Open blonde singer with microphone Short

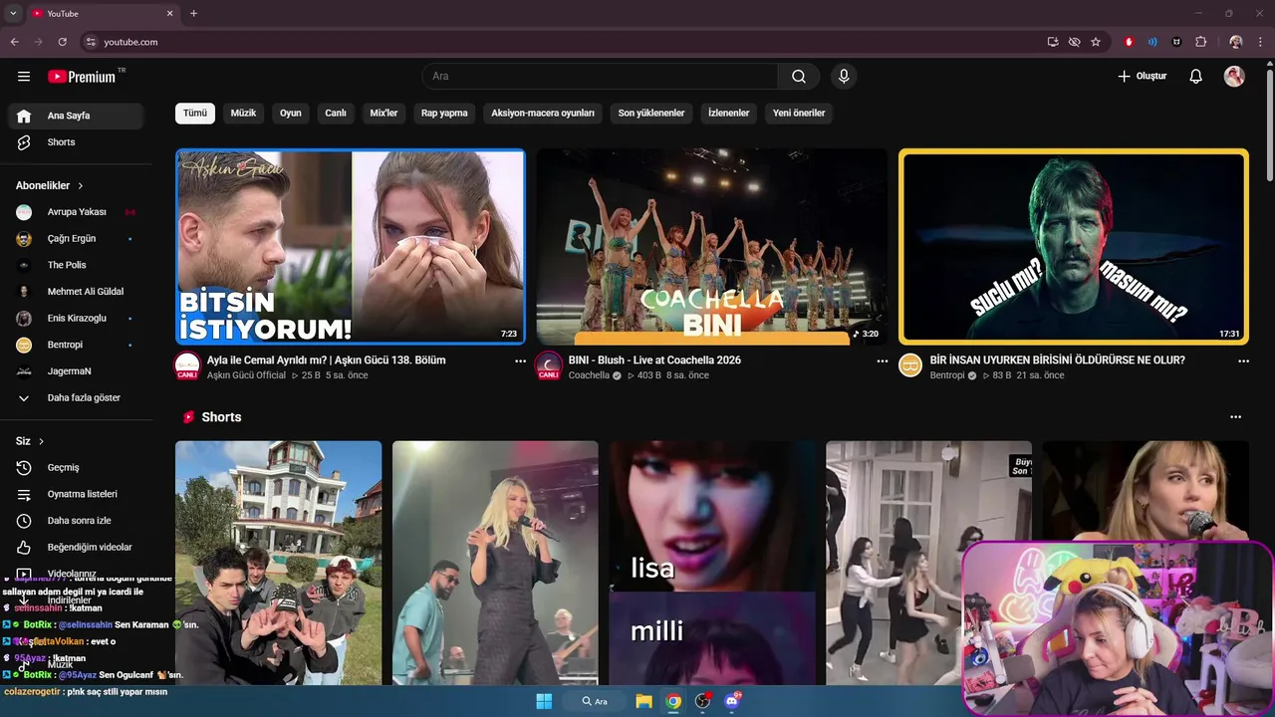(x=495, y=563)
